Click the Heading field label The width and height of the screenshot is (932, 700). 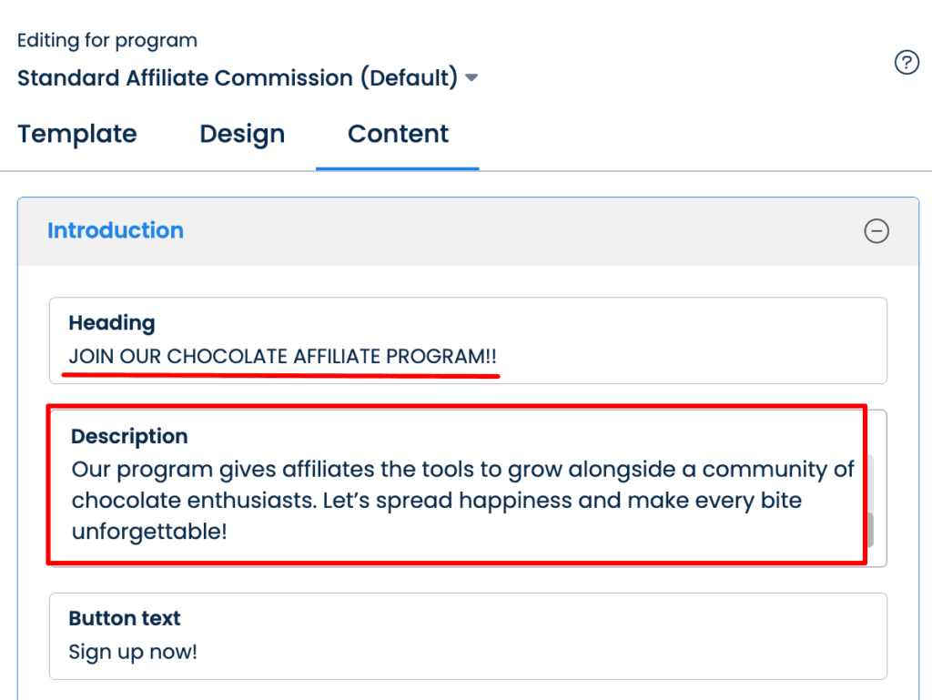pos(112,323)
